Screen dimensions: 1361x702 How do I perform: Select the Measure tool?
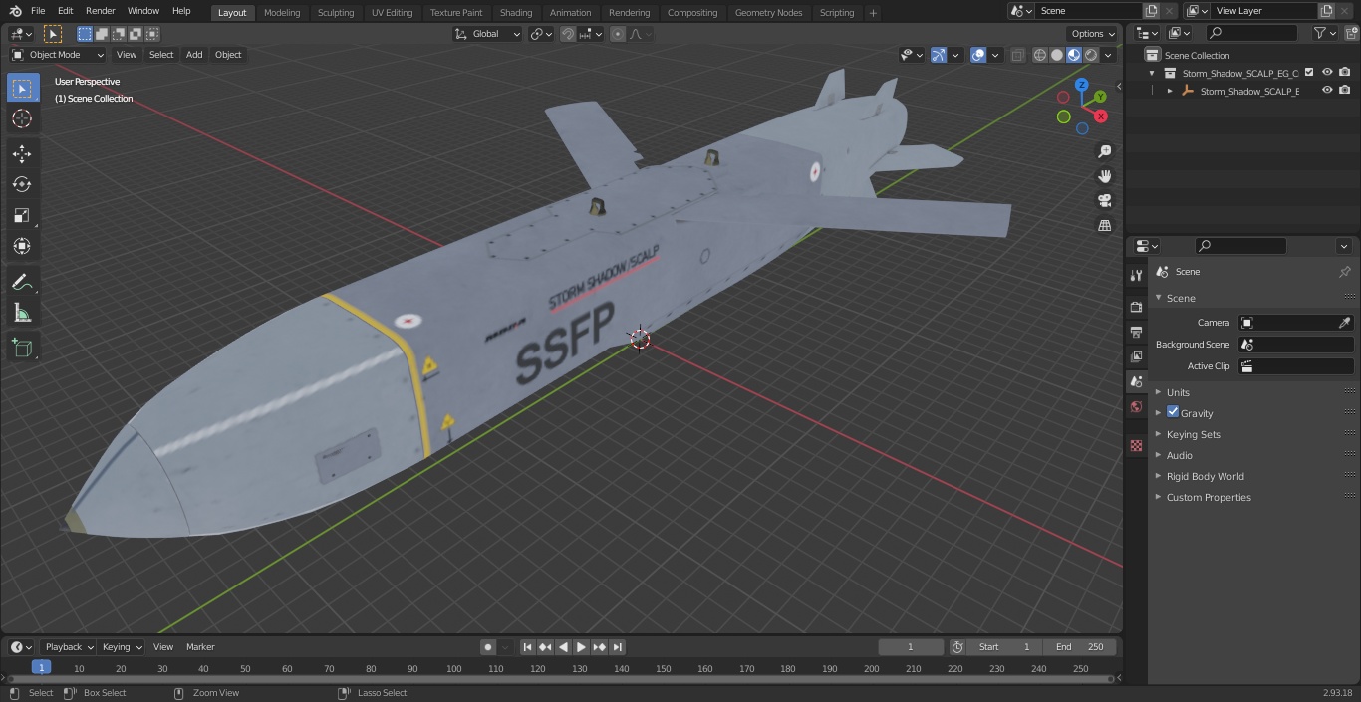(22, 314)
